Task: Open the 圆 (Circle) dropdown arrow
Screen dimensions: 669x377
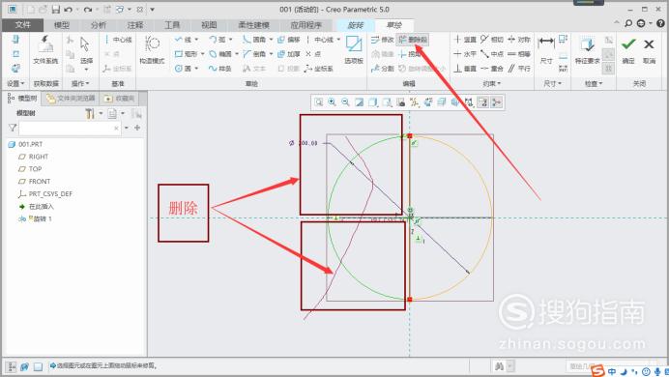Action: point(196,69)
